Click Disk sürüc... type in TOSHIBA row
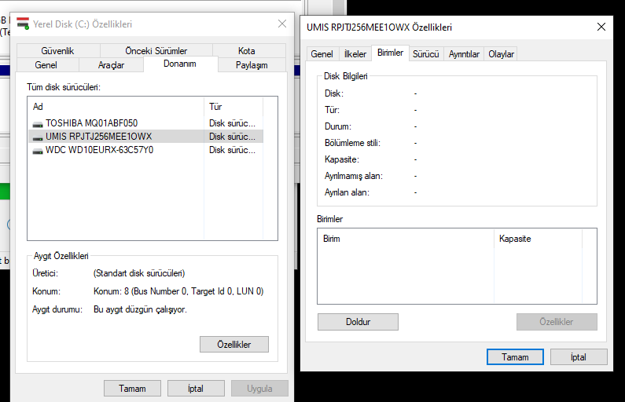Screen dimensions: 625x402 (233, 123)
